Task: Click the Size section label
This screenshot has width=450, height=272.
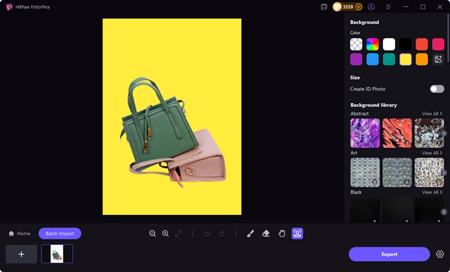Action: (355, 77)
